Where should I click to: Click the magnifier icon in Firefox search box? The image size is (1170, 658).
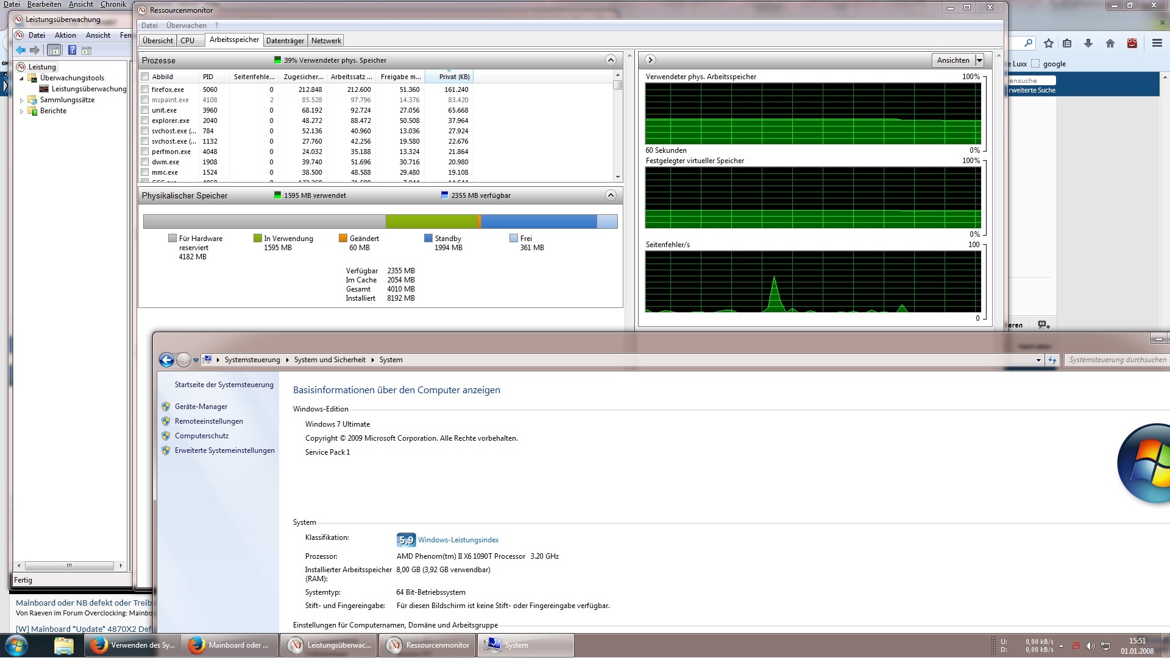pyautogui.click(x=1029, y=43)
